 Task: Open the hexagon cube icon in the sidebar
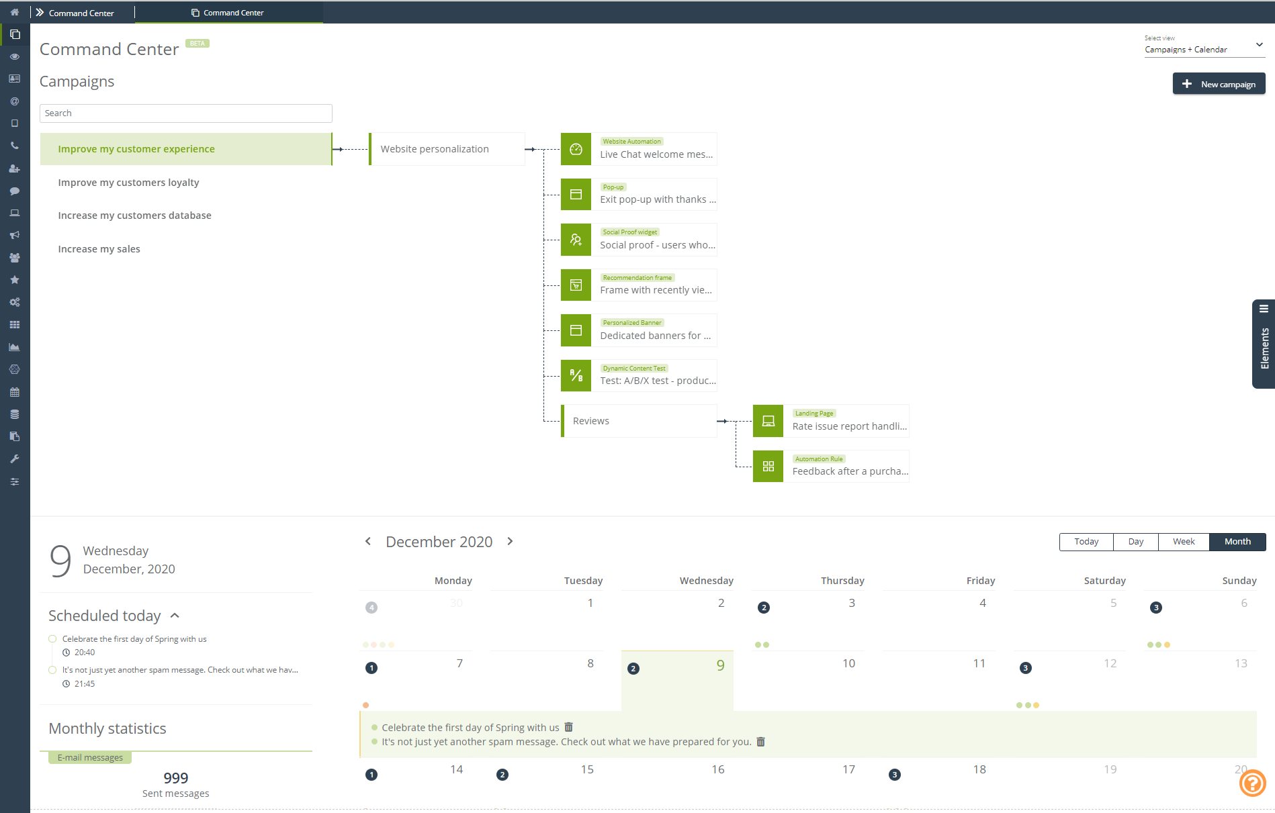coord(15,369)
